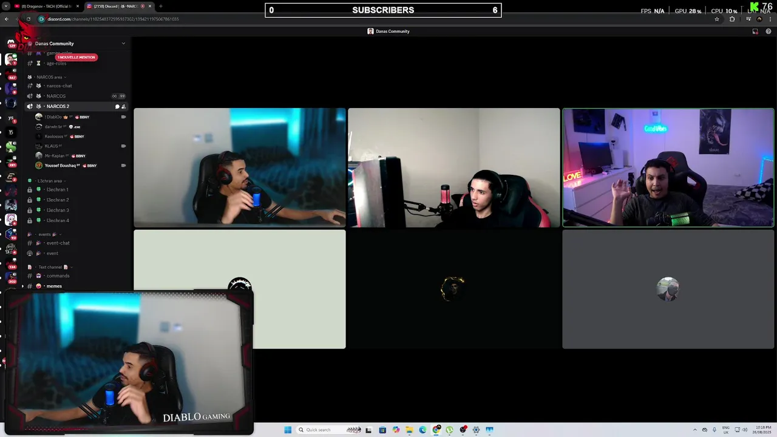Collapse the NARCOS area category

pyautogui.click(x=50, y=77)
